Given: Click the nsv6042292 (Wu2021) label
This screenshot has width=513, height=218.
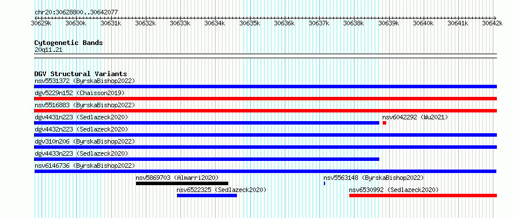Looking at the screenshot, I should coord(415,117).
